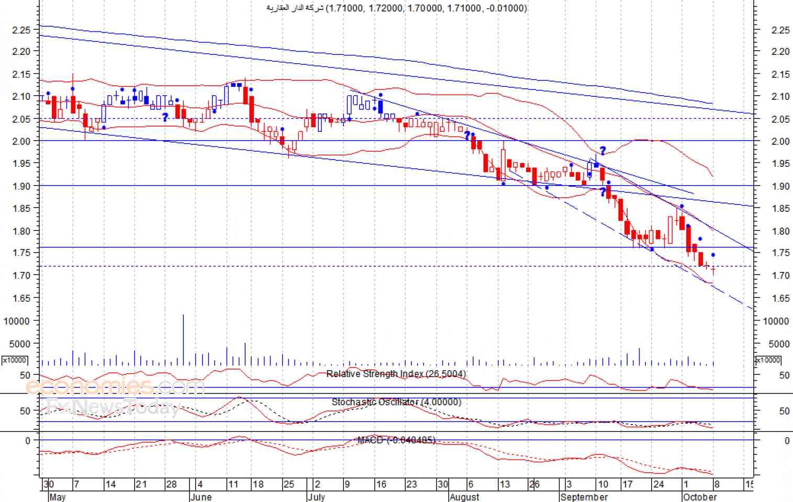The width and height of the screenshot is (793, 502).
Task: Click the x10000 multiplier box on left axis
Action: pos(15,360)
